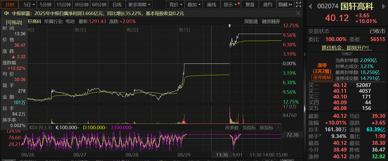Switch to the 日线 daily chart tab
388x161 pixels.
point(117,4)
